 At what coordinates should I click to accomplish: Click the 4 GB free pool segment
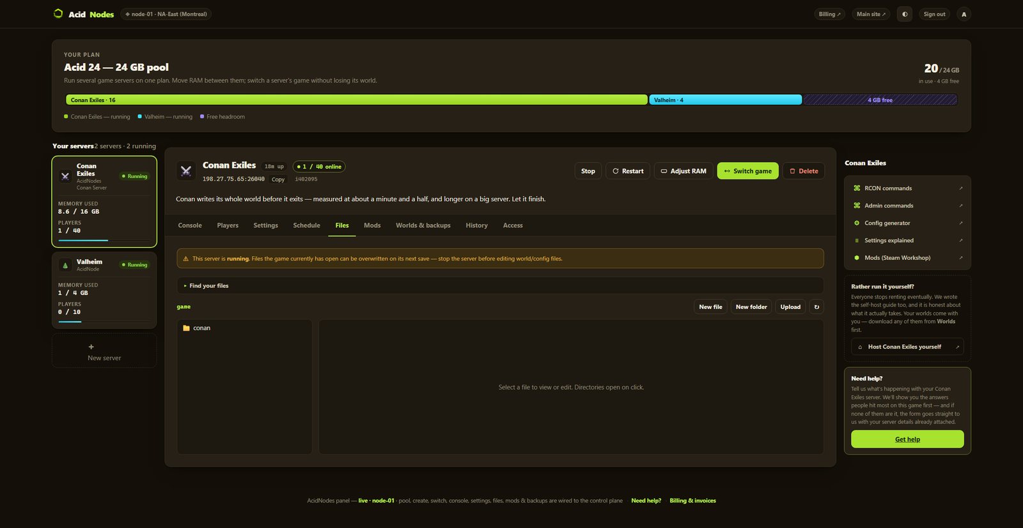point(880,100)
